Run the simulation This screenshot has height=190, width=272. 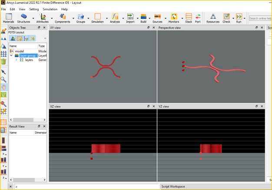[x=239, y=18]
